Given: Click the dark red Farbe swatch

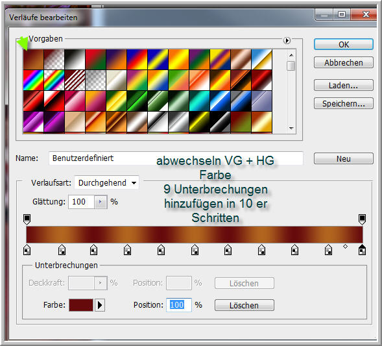Looking at the screenshot, I should [x=81, y=305].
